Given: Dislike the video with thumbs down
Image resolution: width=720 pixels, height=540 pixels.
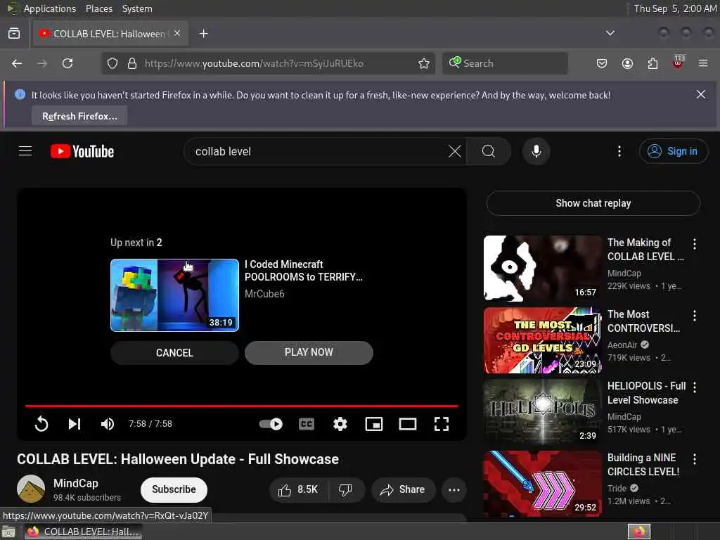Looking at the screenshot, I should (345, 490).
